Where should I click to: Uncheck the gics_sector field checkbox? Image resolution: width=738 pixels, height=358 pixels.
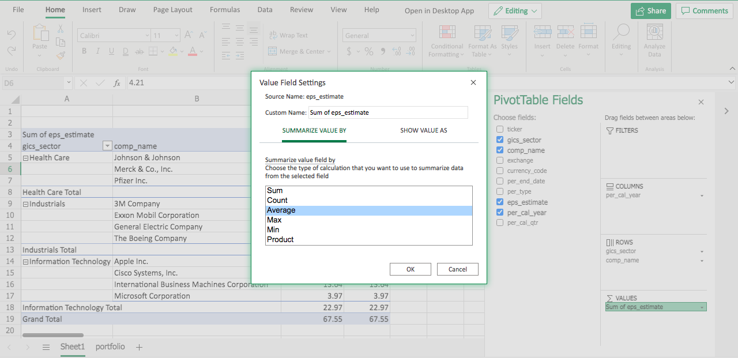500,140
